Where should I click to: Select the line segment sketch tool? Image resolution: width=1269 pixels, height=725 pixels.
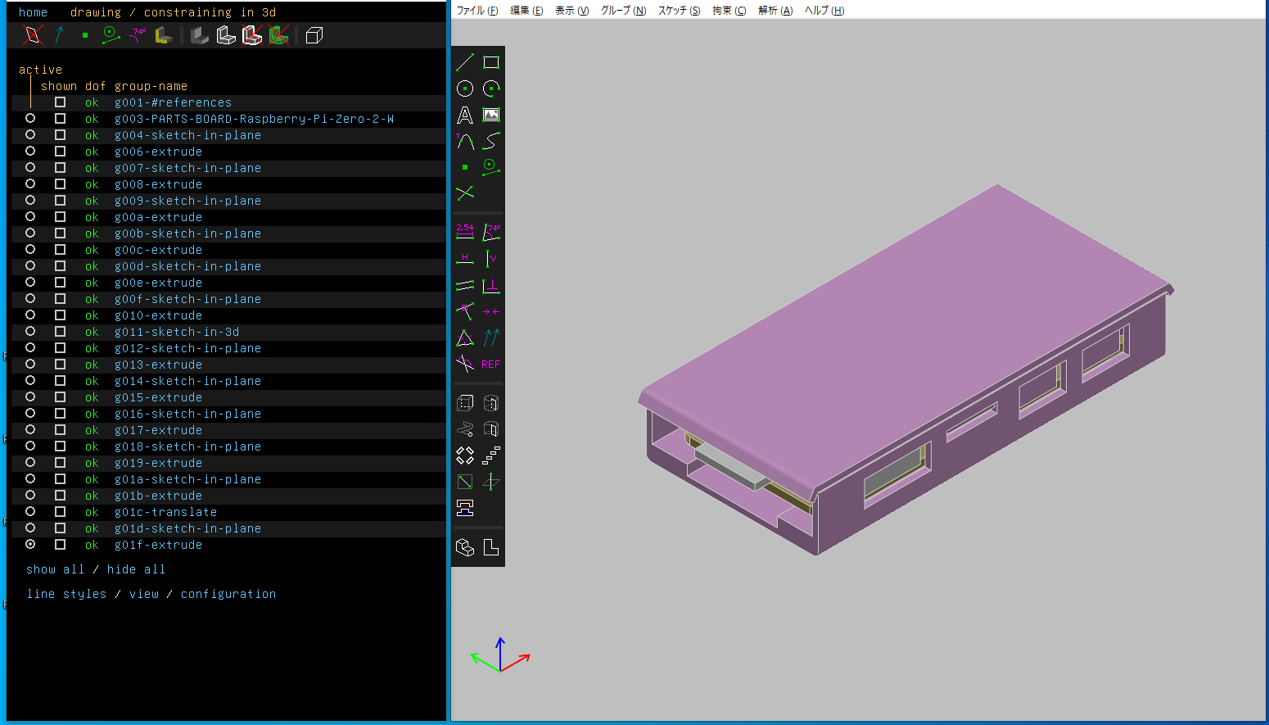[x=465, y=62]
